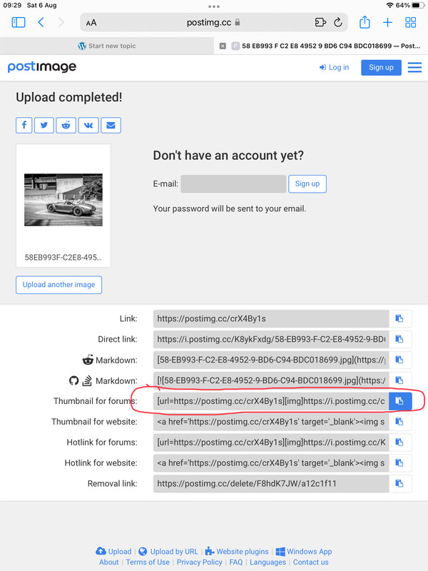Close the Postimage browser tab
Viewport: 428px width, 571px height.
tap(223, 46)
